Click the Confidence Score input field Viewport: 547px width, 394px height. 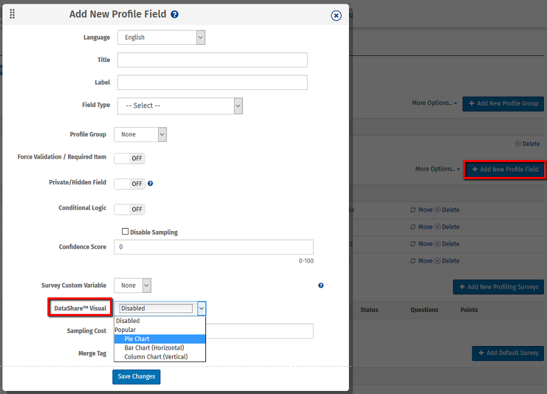[x=213, y=247]
